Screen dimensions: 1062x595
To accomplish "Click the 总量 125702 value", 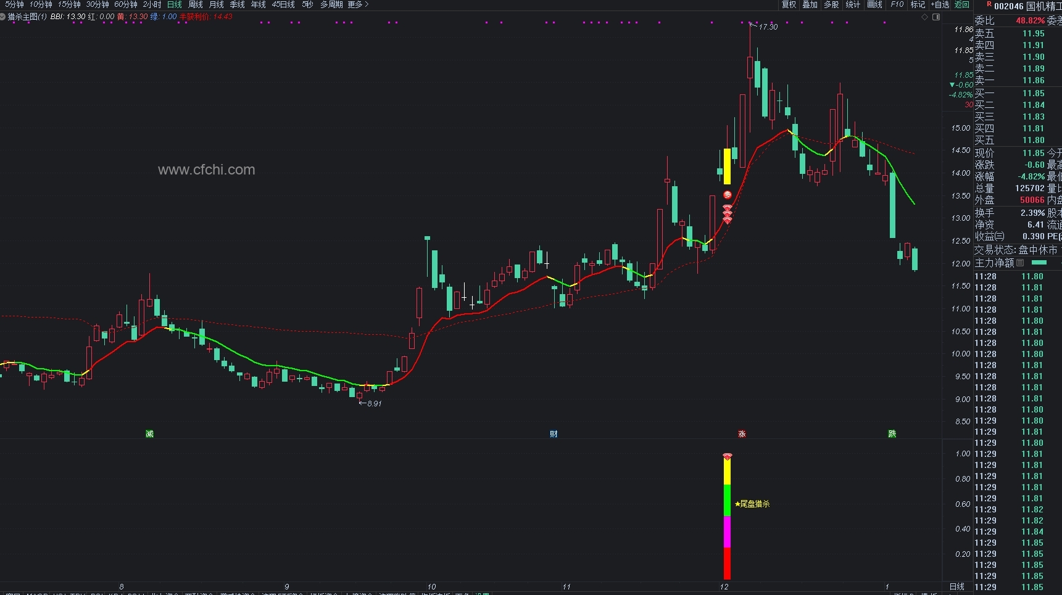I will (1030, 188).
